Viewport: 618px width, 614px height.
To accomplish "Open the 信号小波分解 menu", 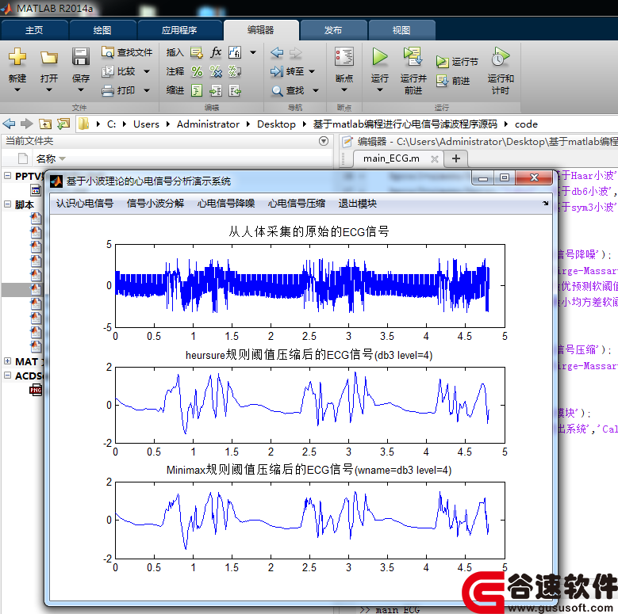I will 155,204.
